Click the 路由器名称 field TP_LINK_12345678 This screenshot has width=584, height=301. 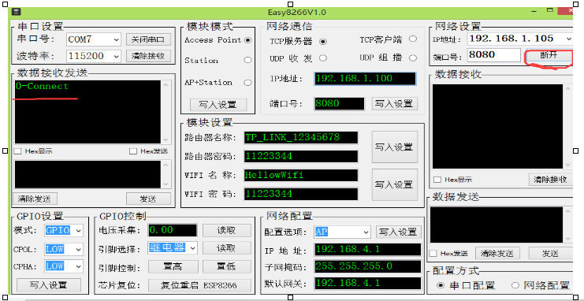pyautogui.click(x=301, y=137)
